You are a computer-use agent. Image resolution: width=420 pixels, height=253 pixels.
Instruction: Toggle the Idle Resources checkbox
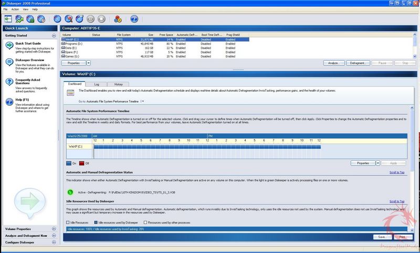[68, 223]
